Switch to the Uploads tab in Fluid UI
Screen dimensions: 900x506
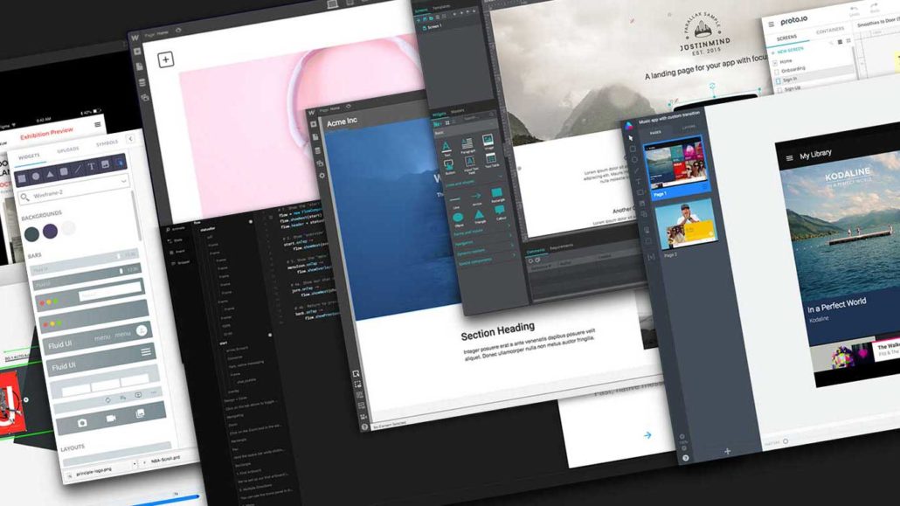68,150
